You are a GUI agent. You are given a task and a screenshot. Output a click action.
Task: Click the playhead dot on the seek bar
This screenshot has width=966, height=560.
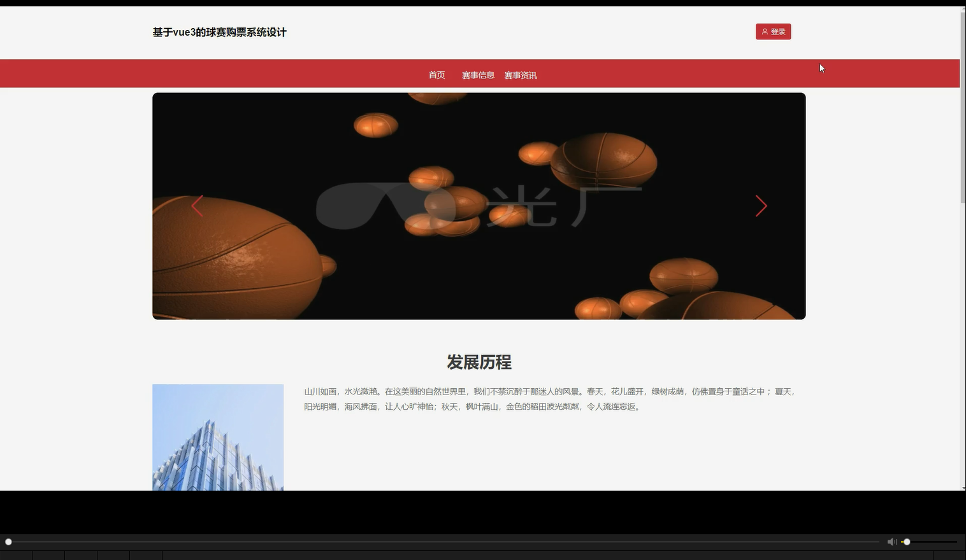tap(8, 542)
